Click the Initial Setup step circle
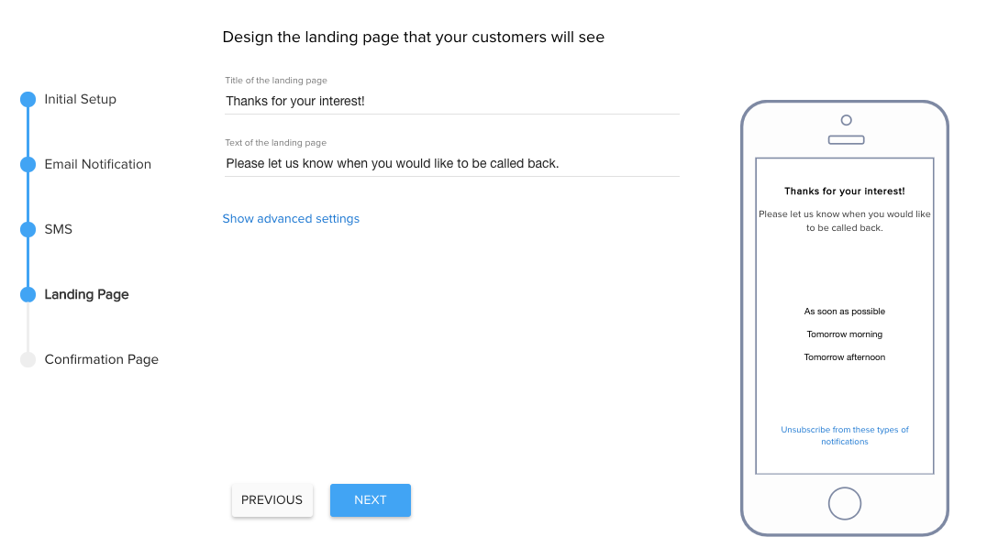Viewport: 998px width, 559px height. [x=28, y=99]
